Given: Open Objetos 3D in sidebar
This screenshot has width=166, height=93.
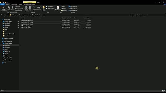Looking at the screenshot, I should [x=7, y=52].
